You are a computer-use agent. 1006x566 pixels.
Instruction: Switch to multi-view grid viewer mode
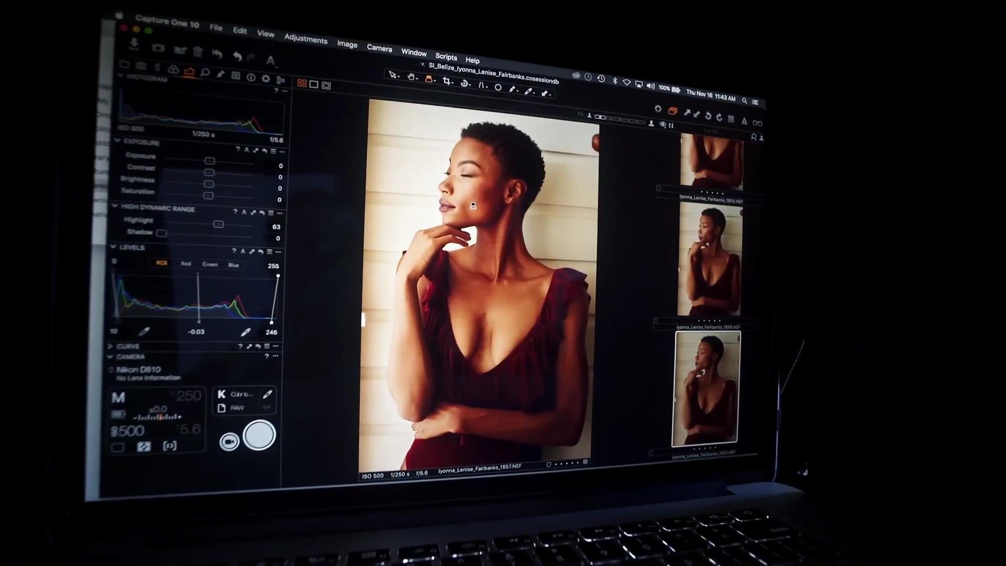302,83
